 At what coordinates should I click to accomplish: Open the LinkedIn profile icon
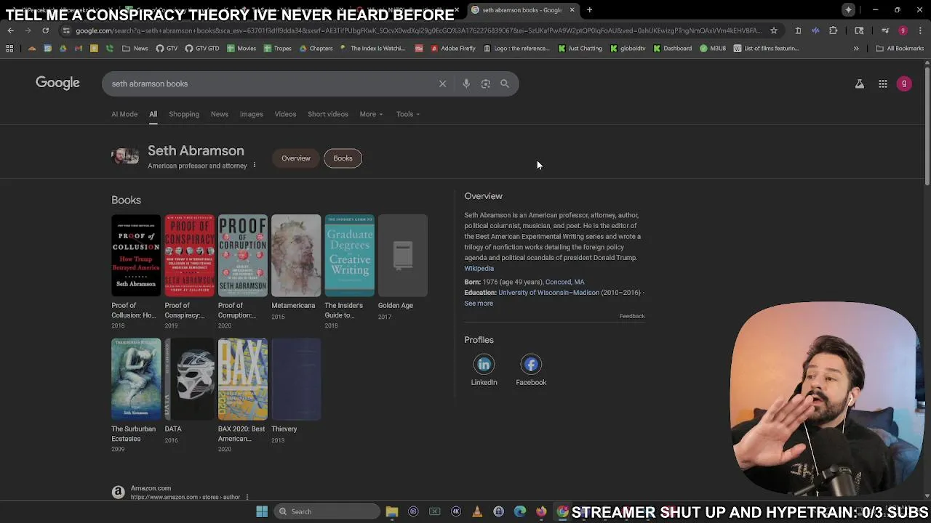[x=484, y=365]
